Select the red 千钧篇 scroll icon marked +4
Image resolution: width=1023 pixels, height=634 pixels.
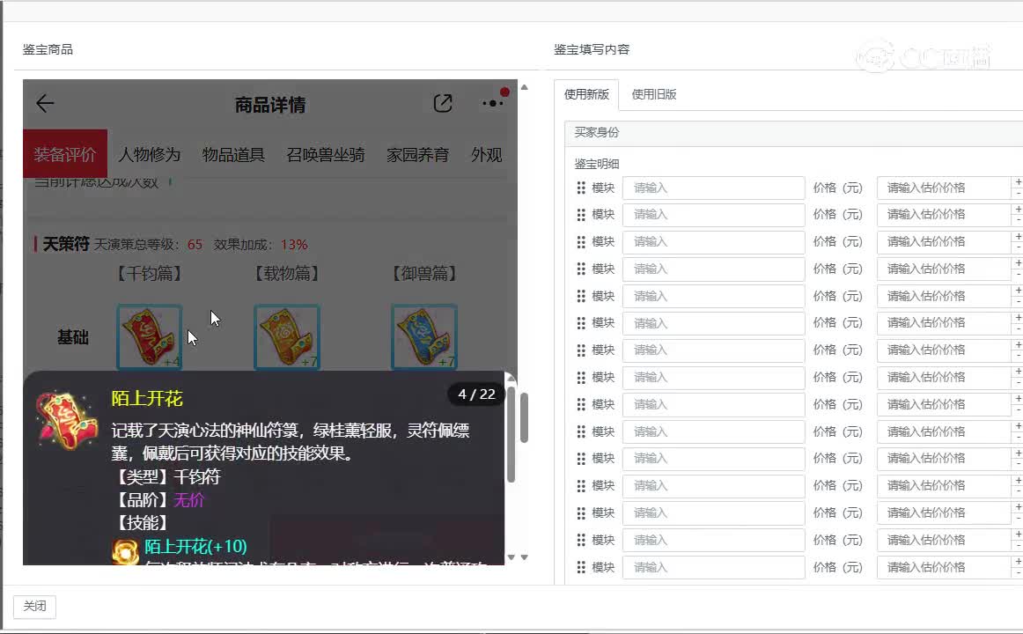pos(150,336)
